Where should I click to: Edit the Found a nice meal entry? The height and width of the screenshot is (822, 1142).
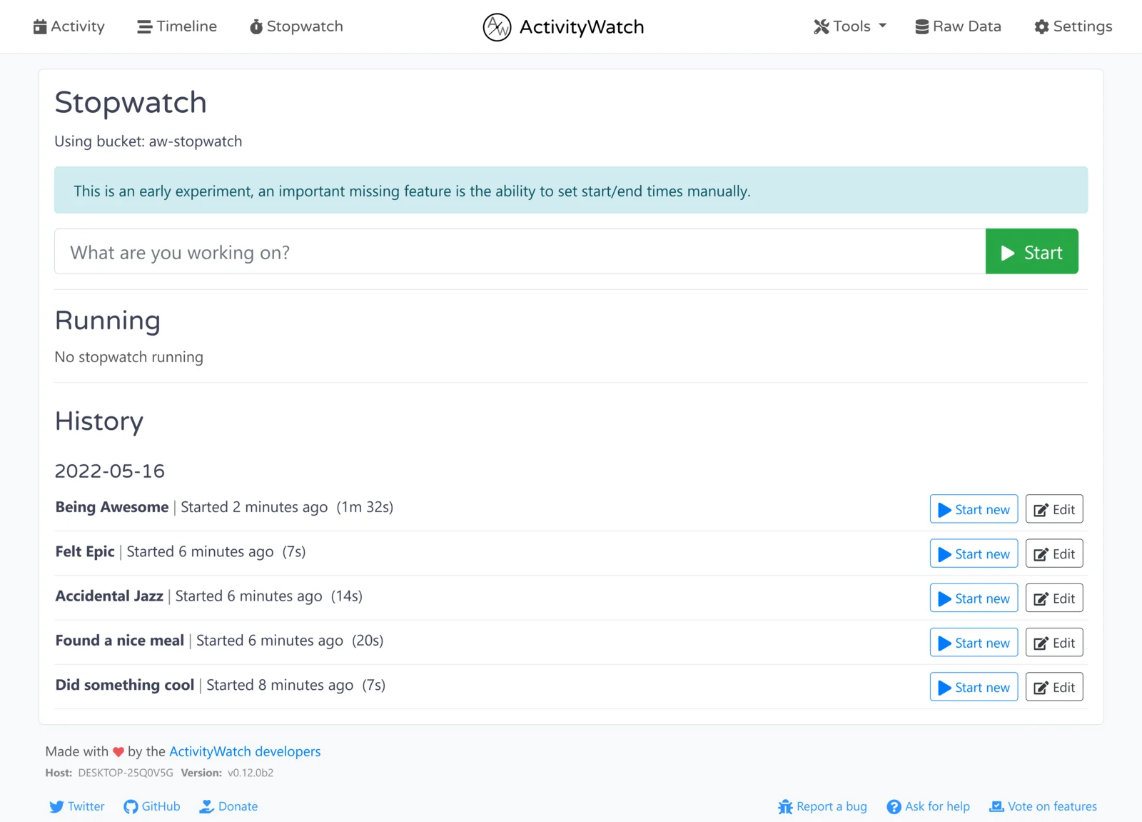coord(1054,642)
